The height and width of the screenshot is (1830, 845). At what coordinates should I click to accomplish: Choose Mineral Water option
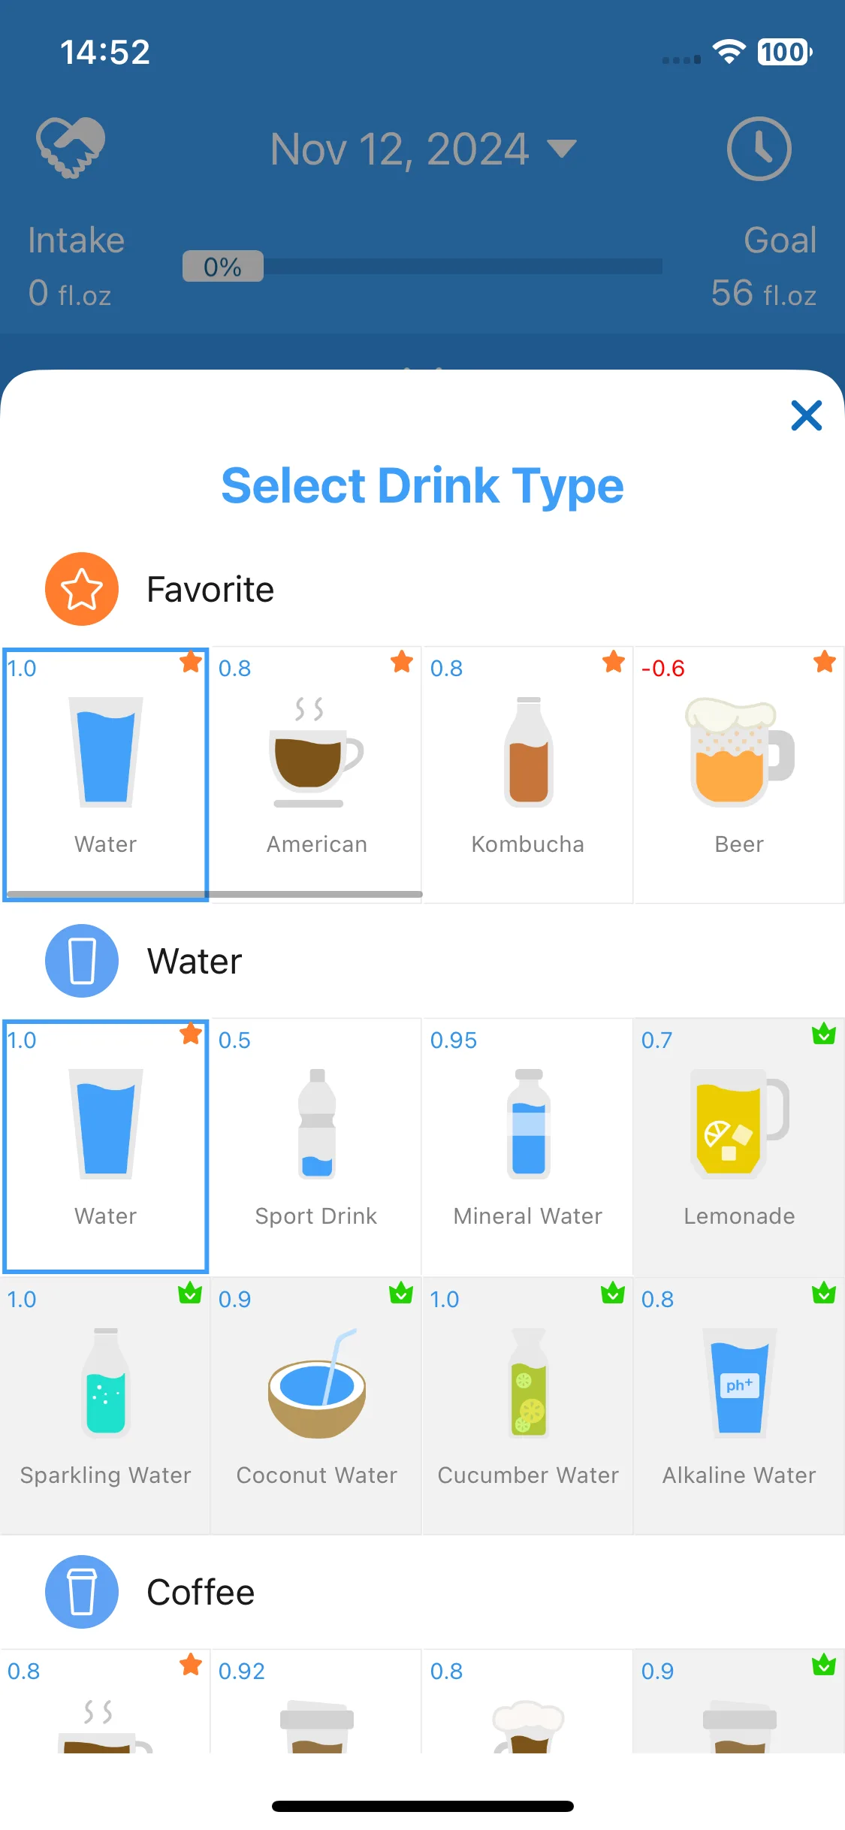(x=528, y=1146)
